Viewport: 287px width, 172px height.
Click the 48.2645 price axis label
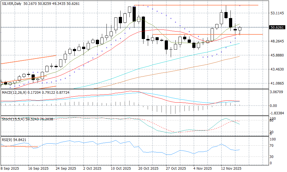[x=277, y=41]
